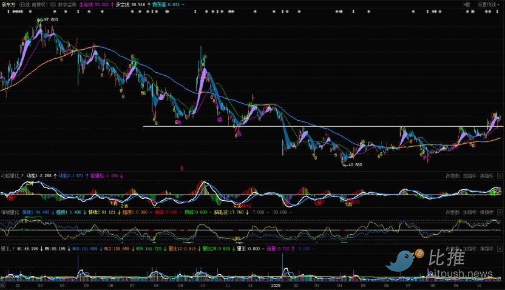Click the 97.600 high price marker

[51, 19]
